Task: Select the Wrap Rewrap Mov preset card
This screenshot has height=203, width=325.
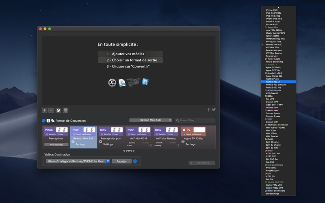Action: (56, 137)
